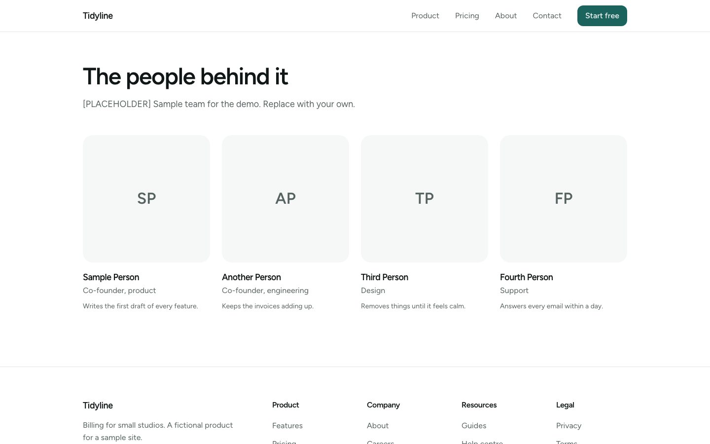
Task: Open the Guides link in the footer
Action: click(474, 426)
